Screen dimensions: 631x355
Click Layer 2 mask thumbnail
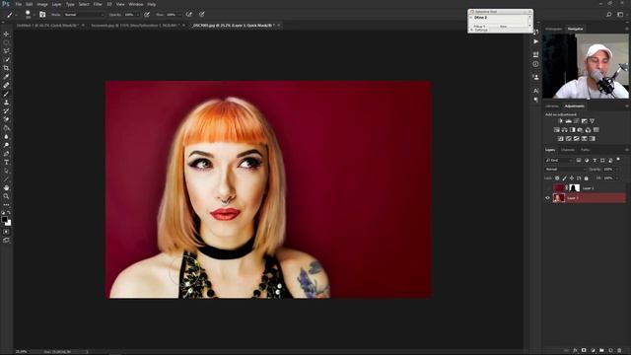coord(574,188)
